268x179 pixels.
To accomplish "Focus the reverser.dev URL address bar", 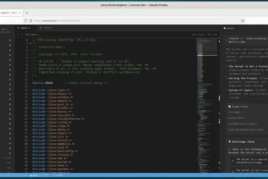I will (x=133, y=21).
